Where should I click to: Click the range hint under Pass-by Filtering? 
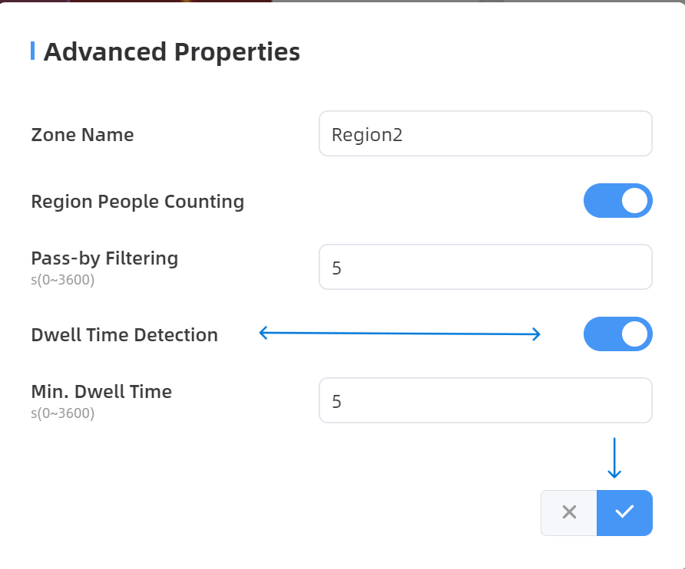point(62,280)
